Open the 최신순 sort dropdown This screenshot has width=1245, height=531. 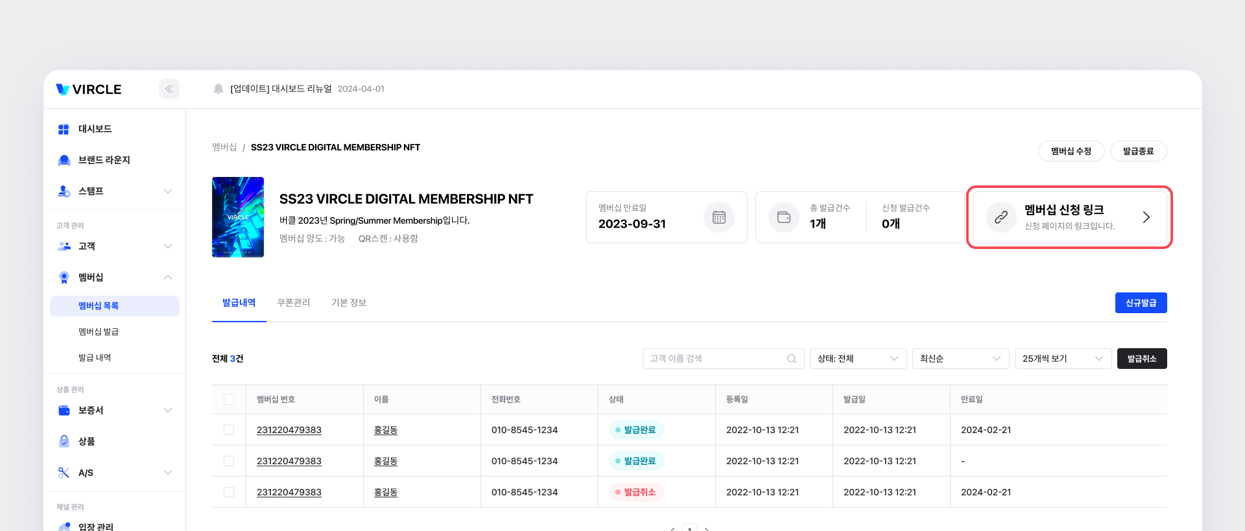pyautogui.click(x=961, y=359)
